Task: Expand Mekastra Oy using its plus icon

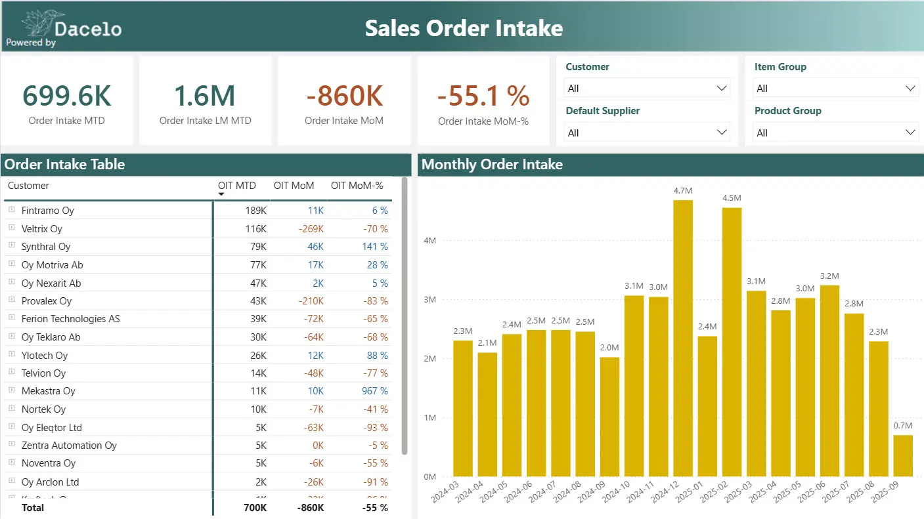Action: pos(11,390)
